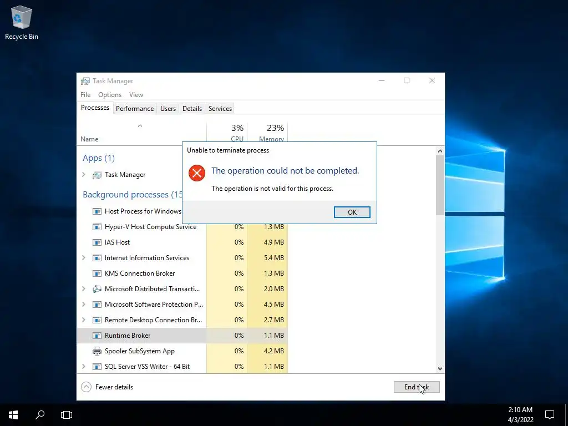Open the File menu

click(85, 94)
